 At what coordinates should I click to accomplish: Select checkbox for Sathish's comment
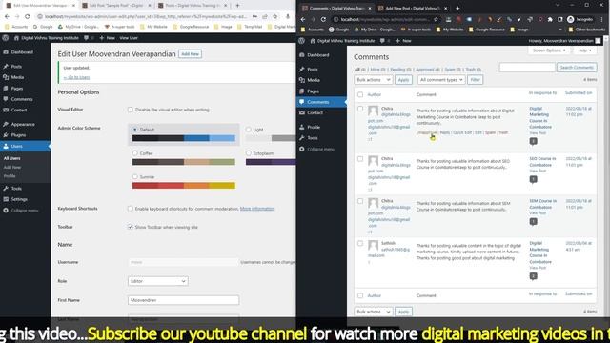coord(360,244)
